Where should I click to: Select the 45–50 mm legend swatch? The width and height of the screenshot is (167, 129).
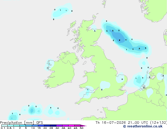click(x=77, y=126)
